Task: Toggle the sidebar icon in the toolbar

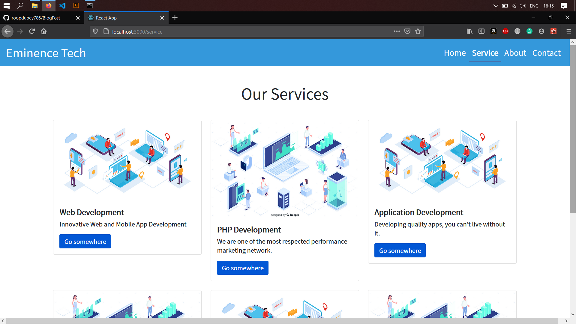Action: (x=481, y=31)
